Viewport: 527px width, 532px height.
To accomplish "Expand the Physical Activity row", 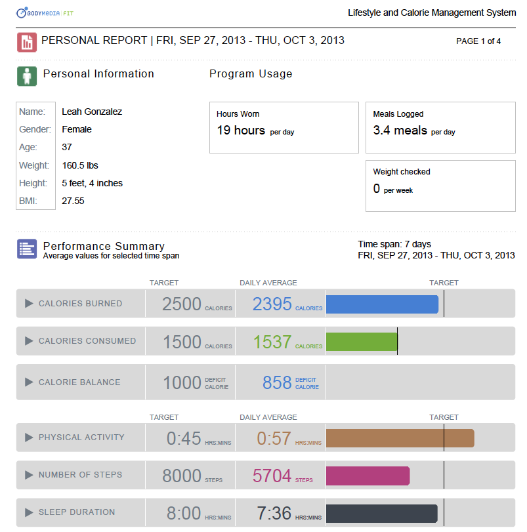I will pyautogui.click(x=29, y=438).
